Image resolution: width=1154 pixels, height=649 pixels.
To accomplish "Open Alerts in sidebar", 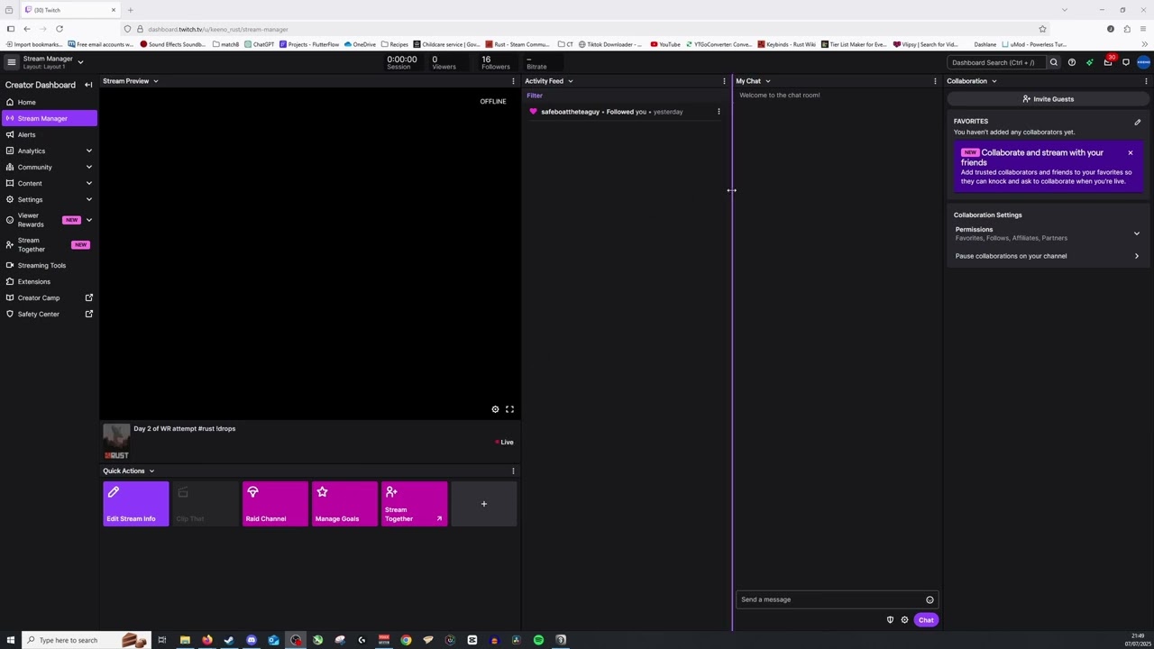I will [x=50, y=134].
